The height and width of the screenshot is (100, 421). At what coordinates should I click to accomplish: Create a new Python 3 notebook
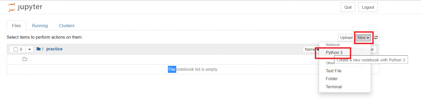coord(334,52)
